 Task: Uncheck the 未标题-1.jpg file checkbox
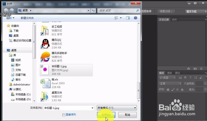42,66
